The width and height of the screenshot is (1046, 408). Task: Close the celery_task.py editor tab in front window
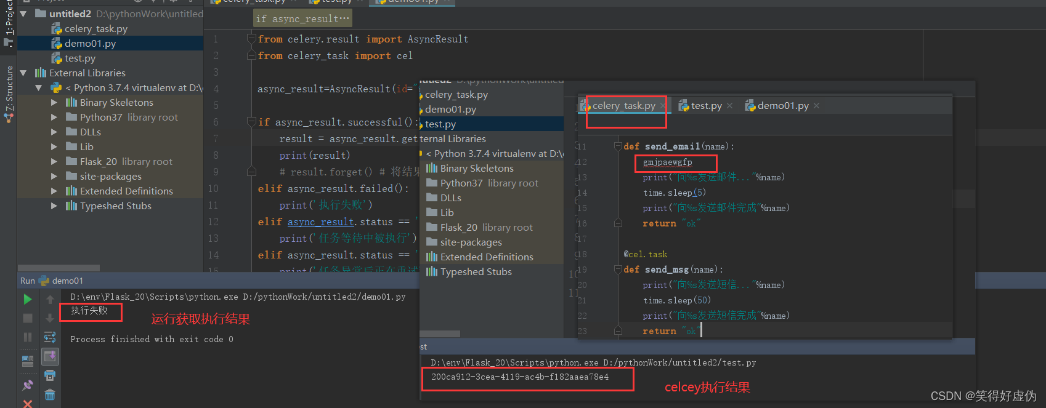click(x=663, y=106)
